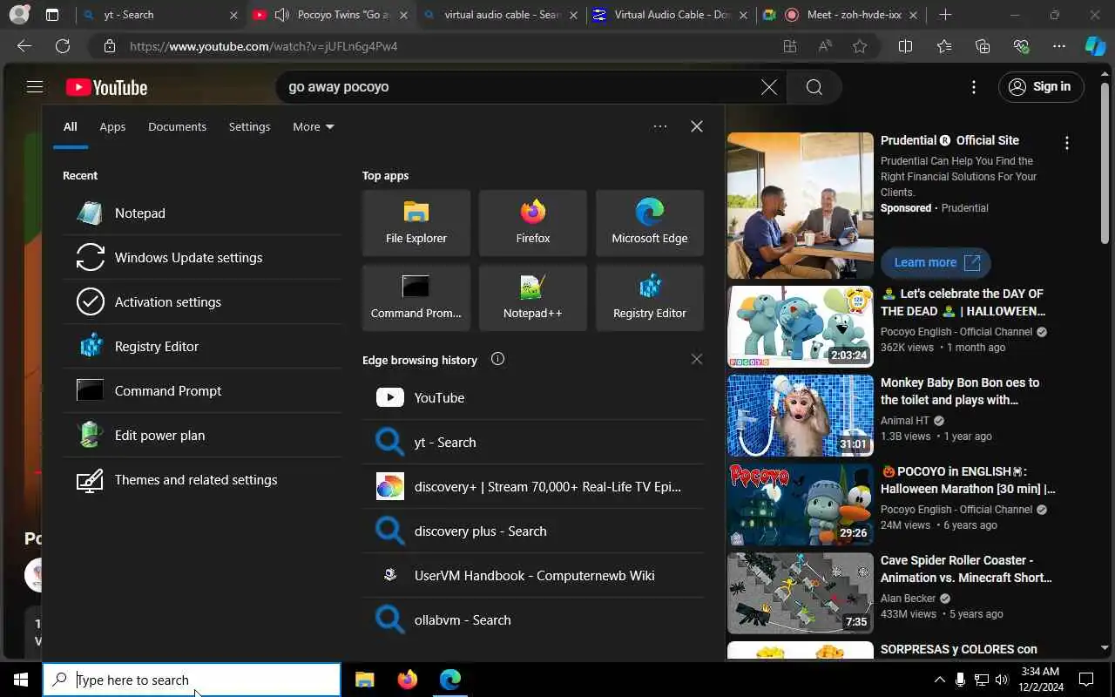
Task: Open Edge read aloud icon in address bar
Action: (825, 46)
